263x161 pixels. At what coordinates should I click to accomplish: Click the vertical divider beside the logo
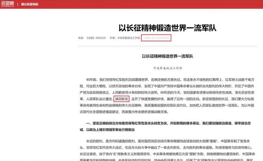click(x=18, y=4)
